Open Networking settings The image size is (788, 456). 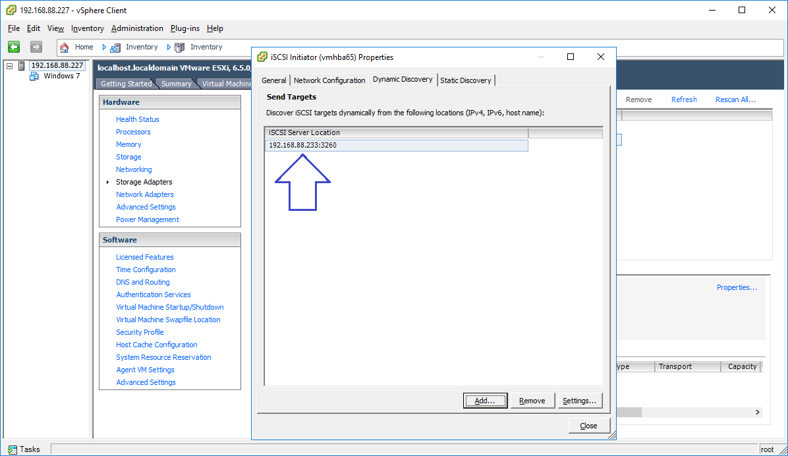tap(134, 169)
